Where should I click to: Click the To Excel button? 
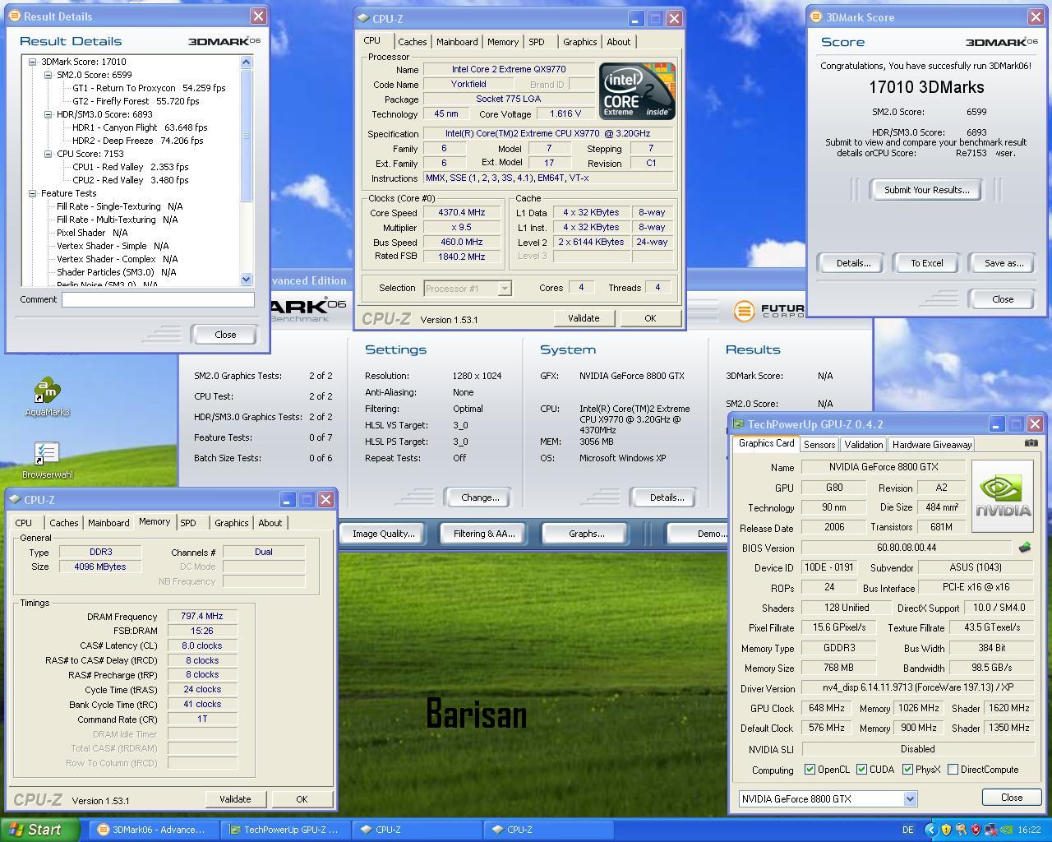pos(926,263)
